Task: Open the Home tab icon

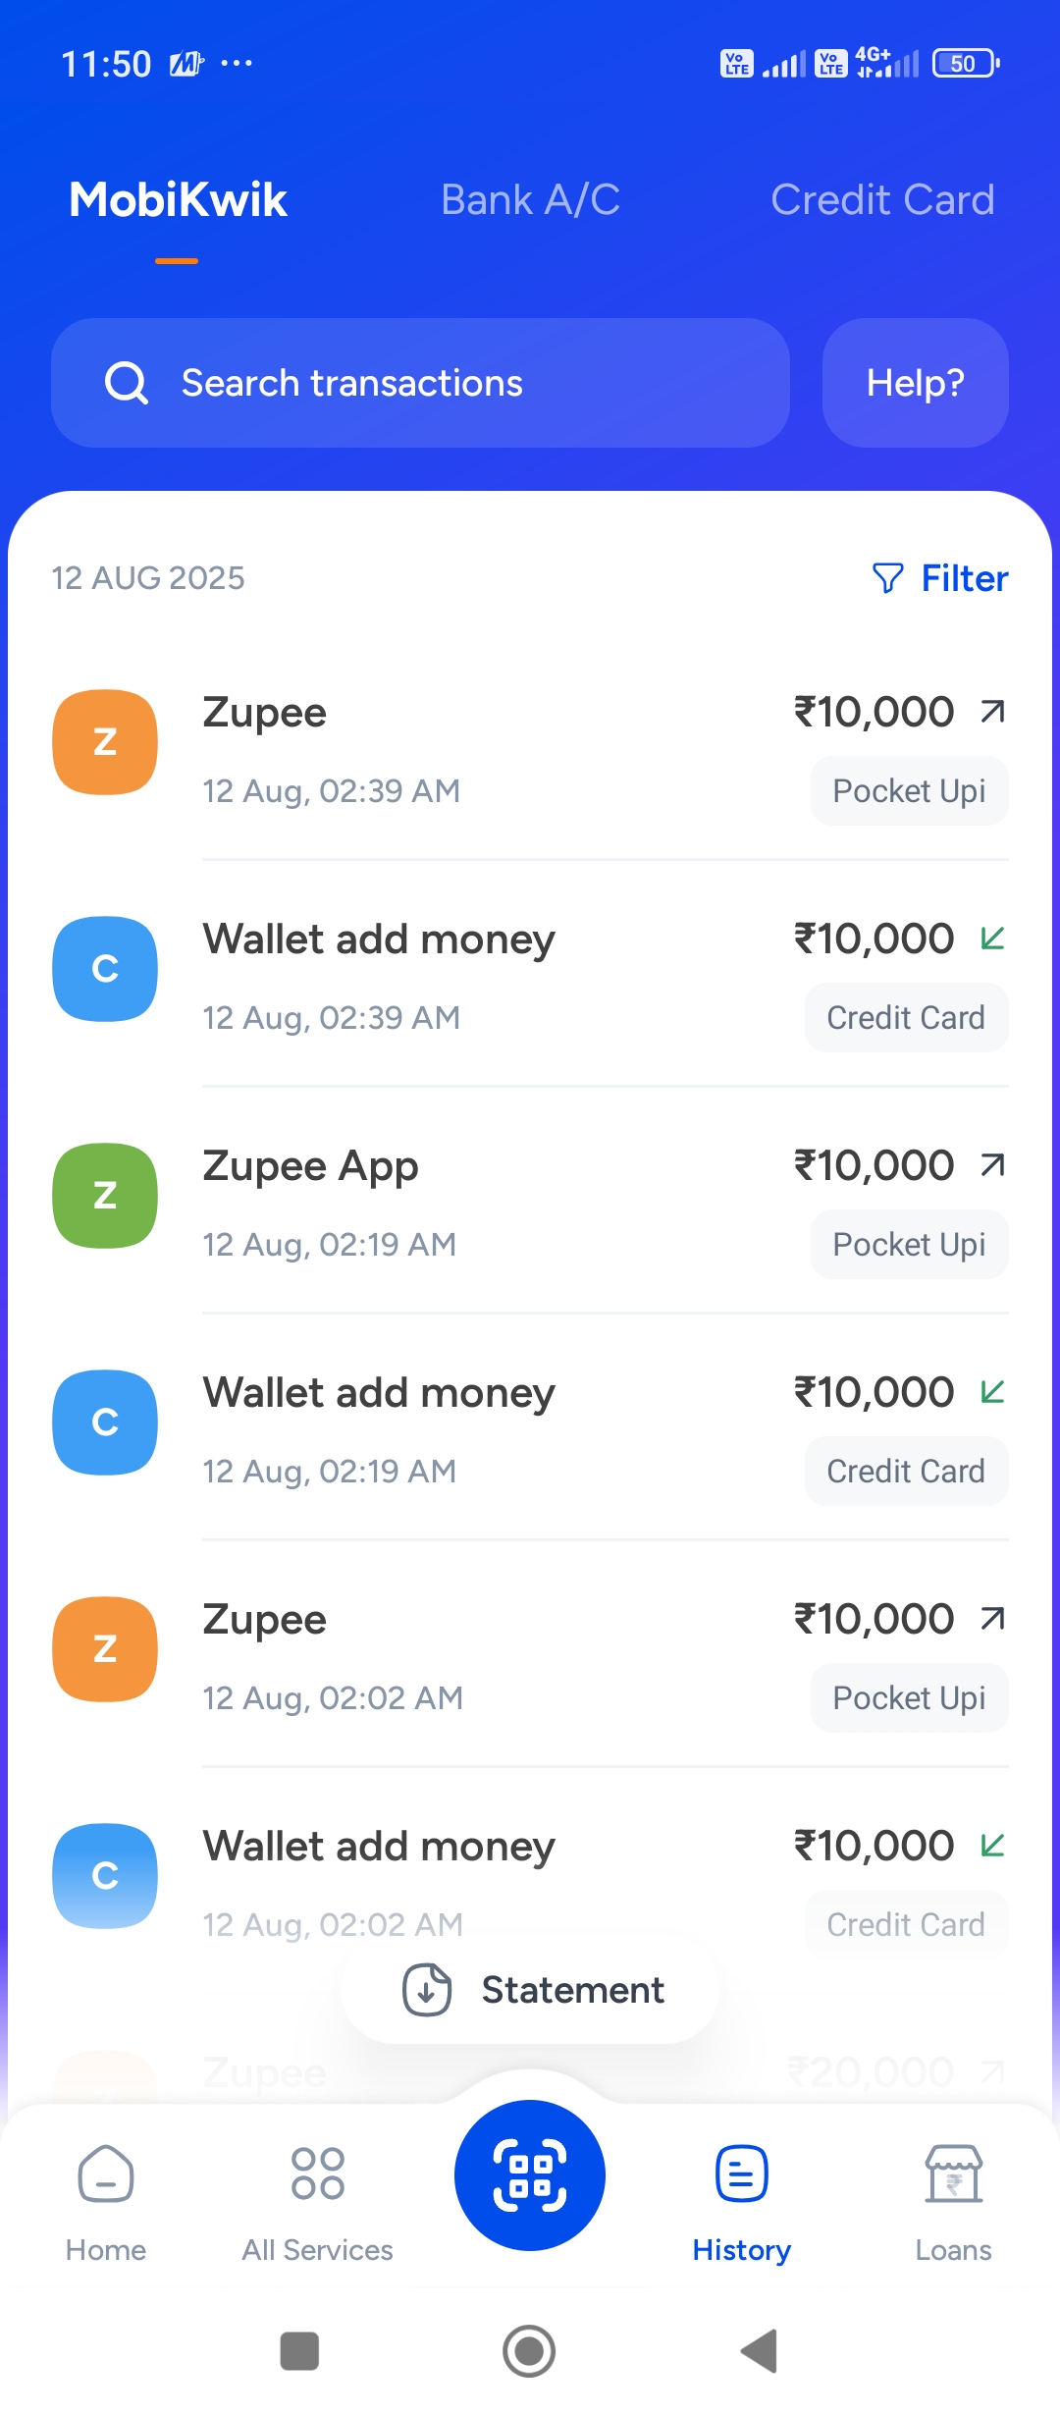Action: coord(106,2174)
